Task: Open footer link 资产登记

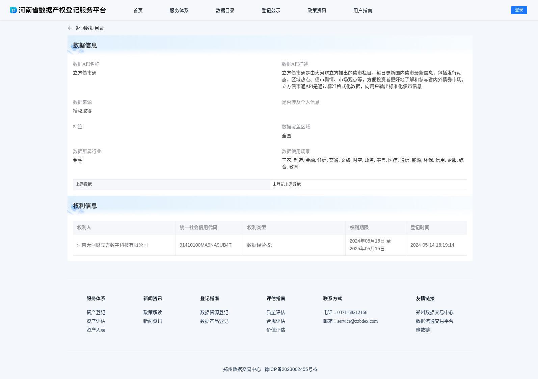Action: [x=96, y=312]
